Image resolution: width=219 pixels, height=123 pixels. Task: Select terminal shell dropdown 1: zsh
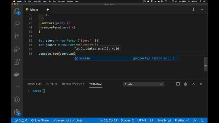coord(143,84)
